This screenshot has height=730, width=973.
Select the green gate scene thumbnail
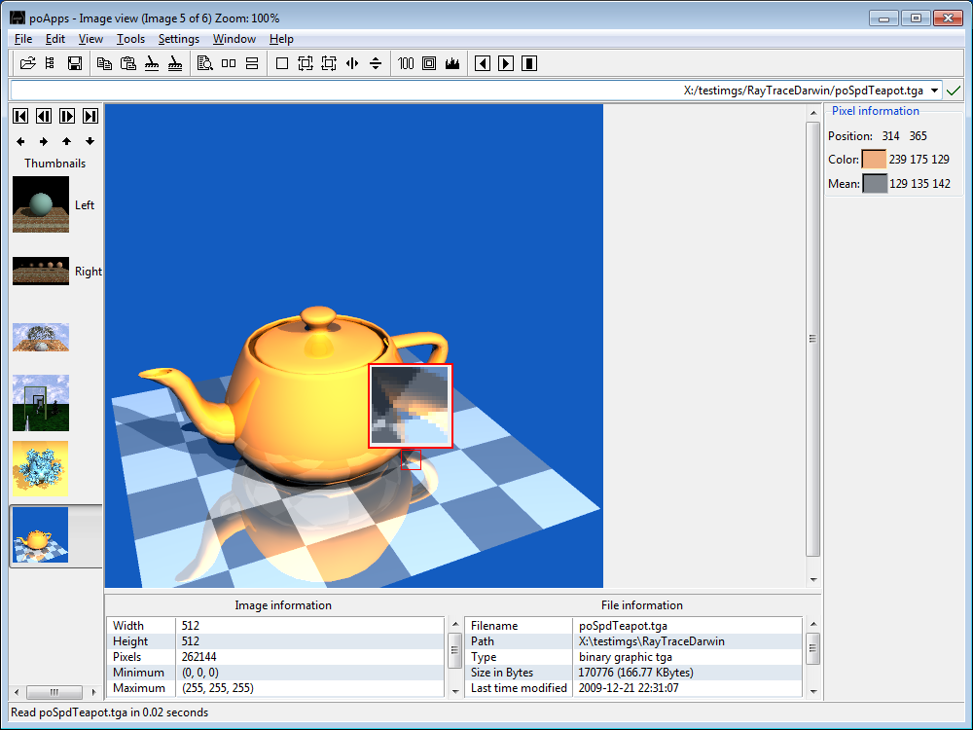point(41,403)
